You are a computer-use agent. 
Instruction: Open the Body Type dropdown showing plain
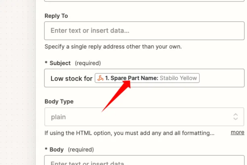coord(144,117)
